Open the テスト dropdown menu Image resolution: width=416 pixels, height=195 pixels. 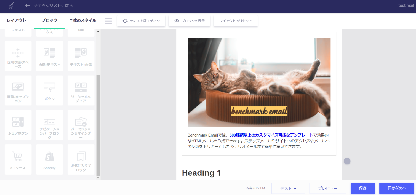click(288, 189)
